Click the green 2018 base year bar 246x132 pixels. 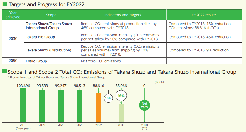tap(23, 105)
